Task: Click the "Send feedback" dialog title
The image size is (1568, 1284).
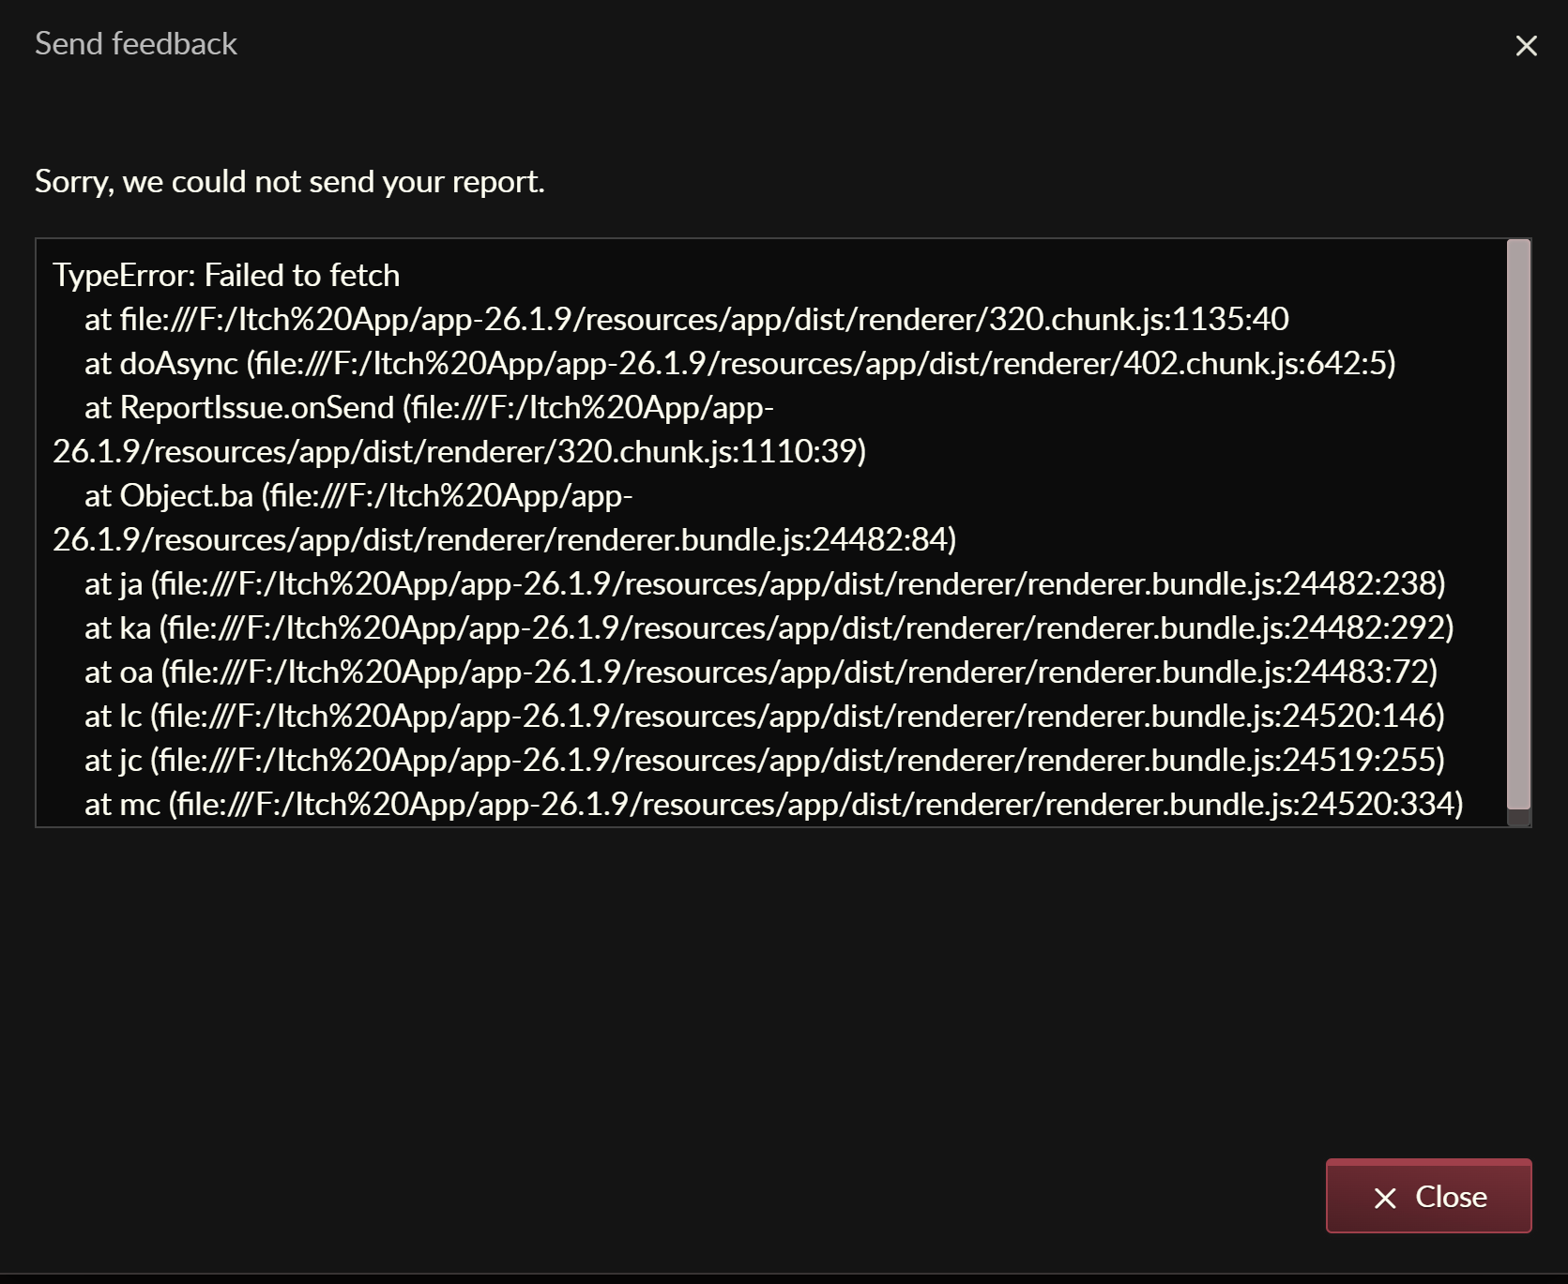Action: point(136,44)
